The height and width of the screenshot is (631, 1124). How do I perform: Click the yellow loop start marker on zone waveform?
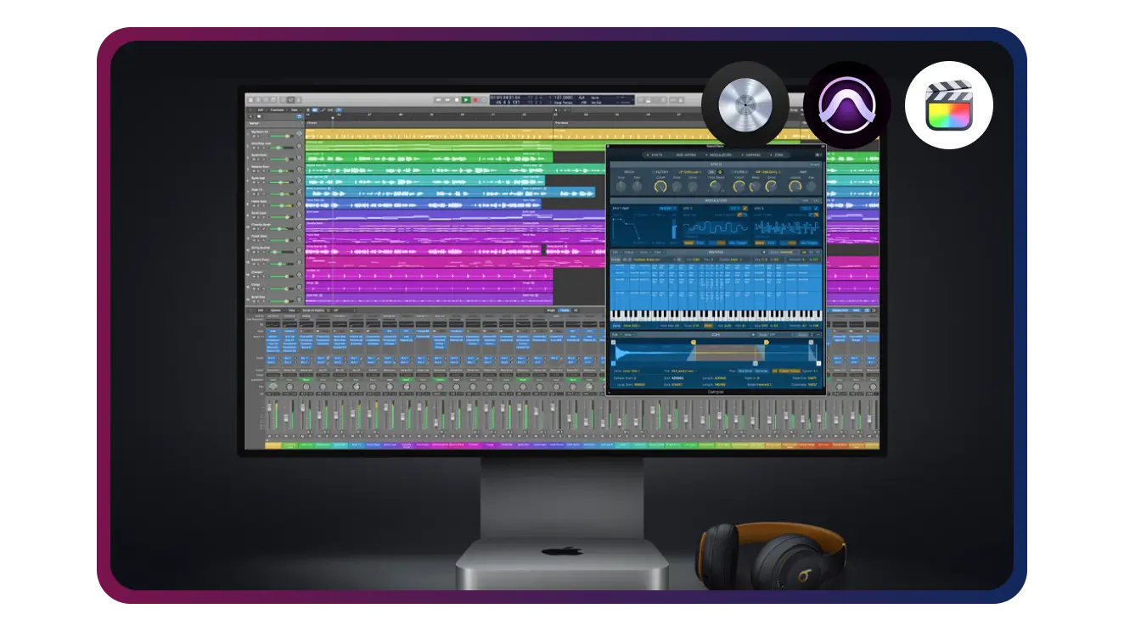pyautogui.click(x=694, y=342)
